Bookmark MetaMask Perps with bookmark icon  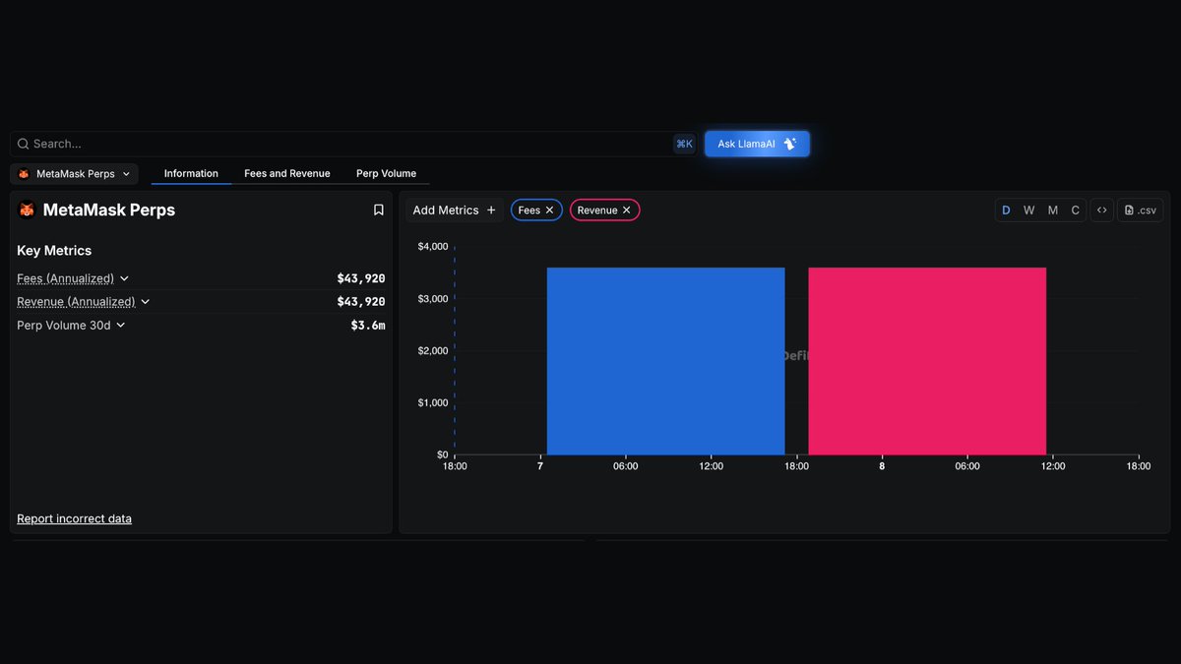[379, 210]
